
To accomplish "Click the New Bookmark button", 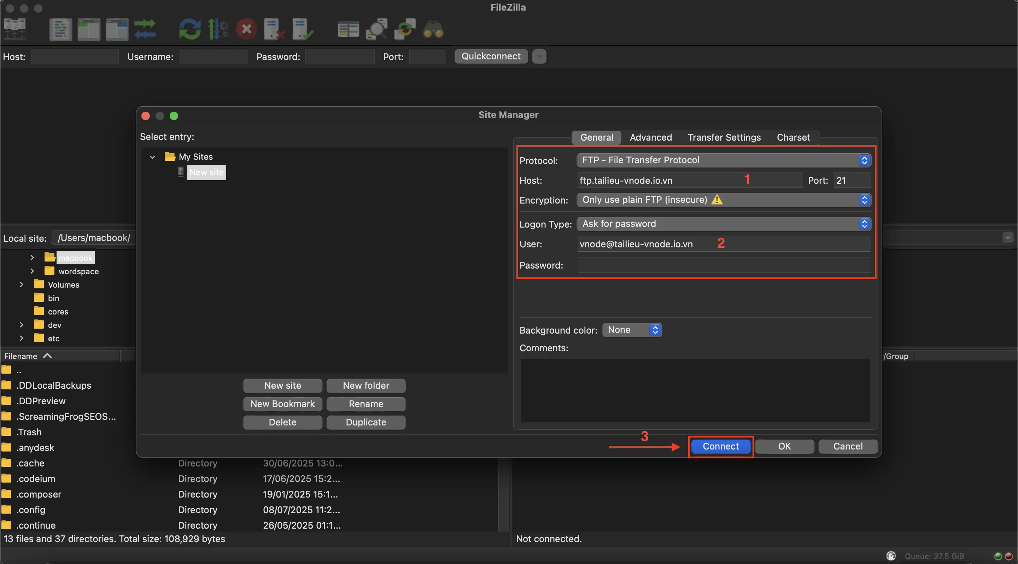I will pos(282,404).
